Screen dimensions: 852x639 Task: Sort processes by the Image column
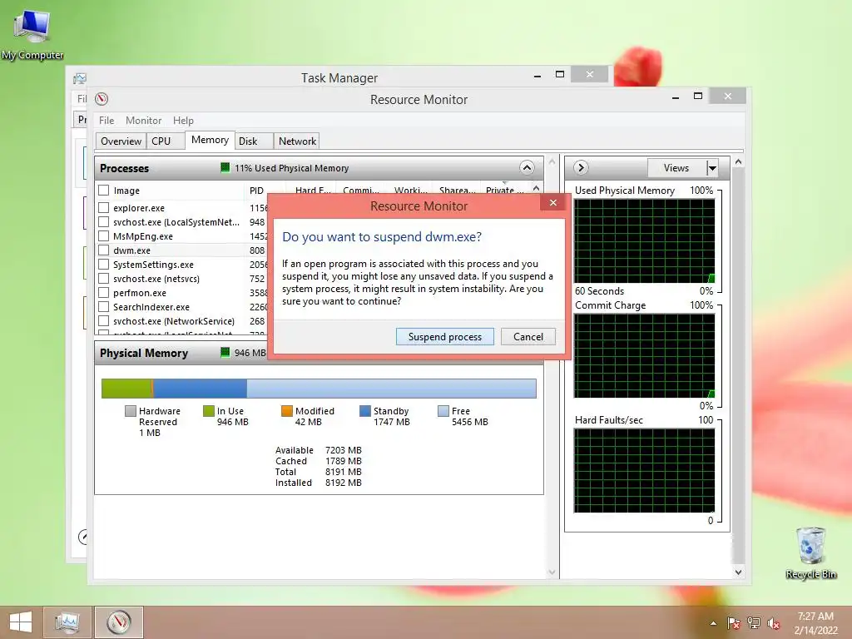pyautogui.click(x=126, y=191)
